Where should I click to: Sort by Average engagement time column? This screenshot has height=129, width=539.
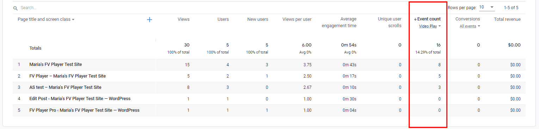point(339,22)
